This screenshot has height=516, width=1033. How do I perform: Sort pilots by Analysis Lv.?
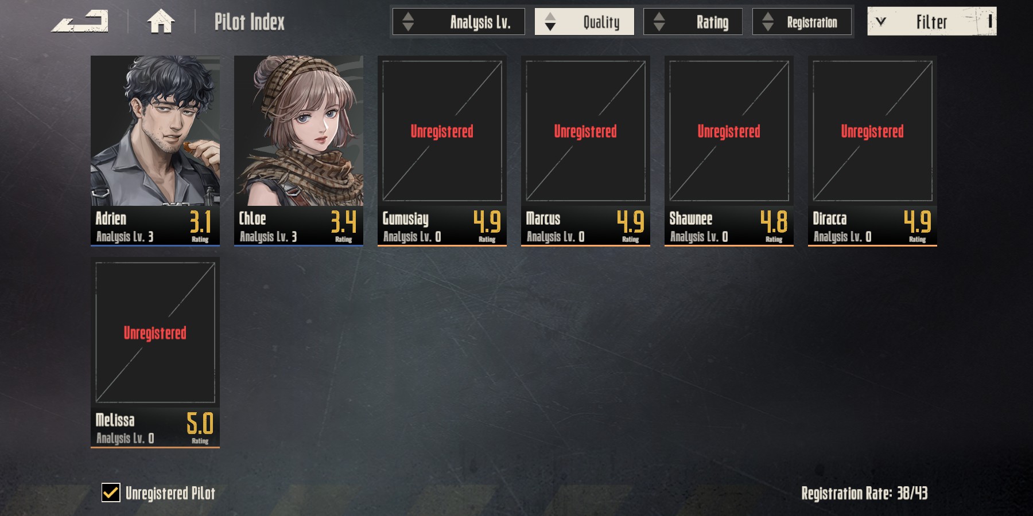[x=459, y=22]
